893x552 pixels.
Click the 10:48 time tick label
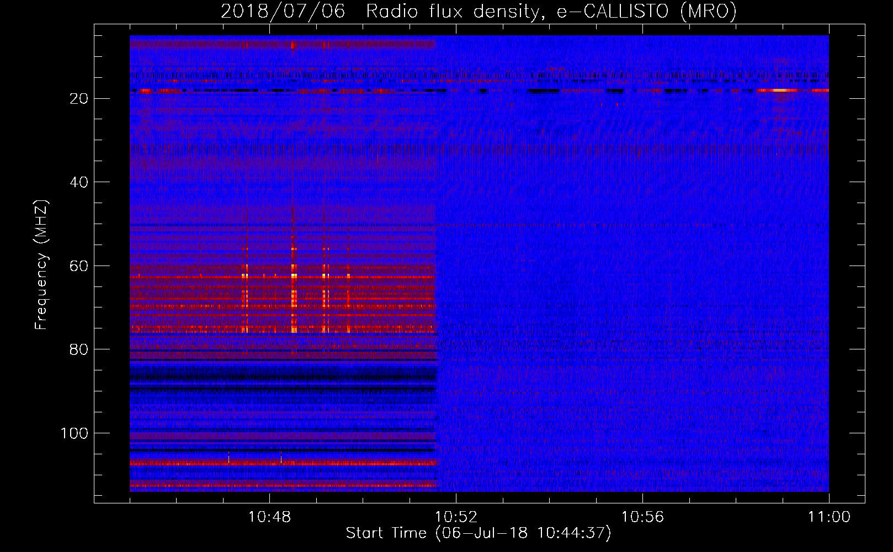coord(269,517)
